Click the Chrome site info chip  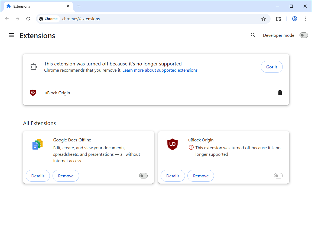(x=48, y=19)
